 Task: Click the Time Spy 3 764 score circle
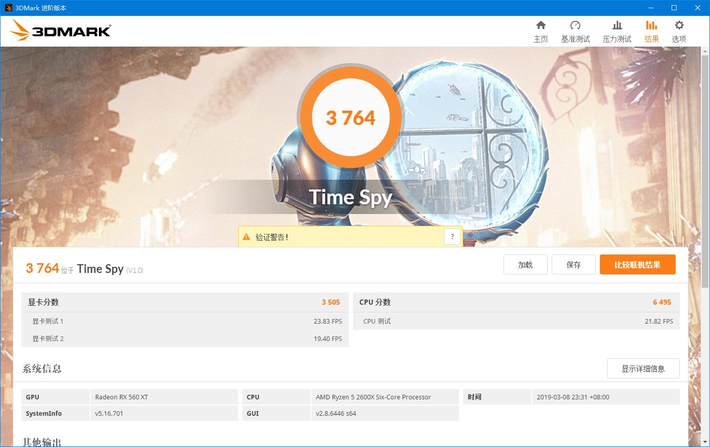[x=350, y=117]
